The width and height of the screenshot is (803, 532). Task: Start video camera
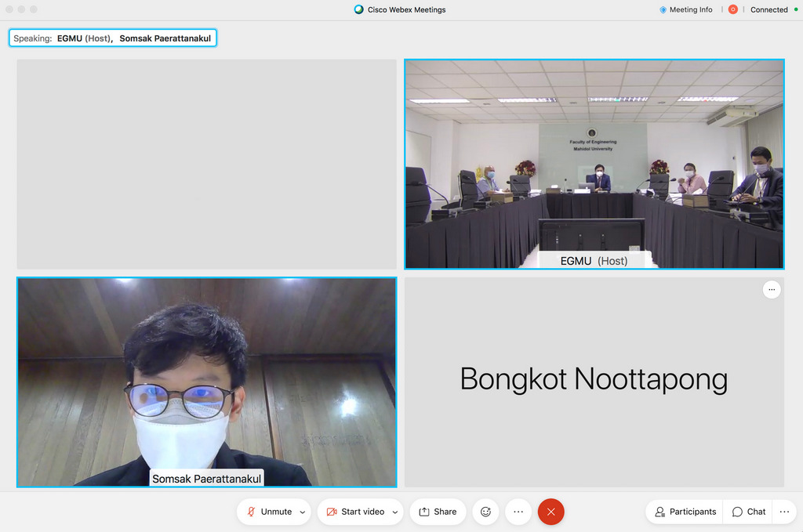(354, 512)
